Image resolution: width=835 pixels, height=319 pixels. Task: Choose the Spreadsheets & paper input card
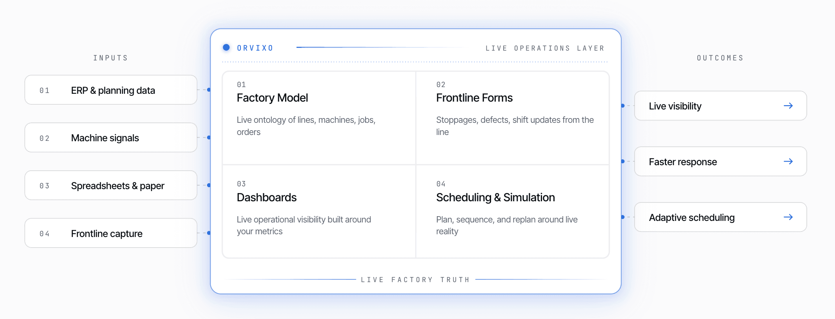point(111,185)
